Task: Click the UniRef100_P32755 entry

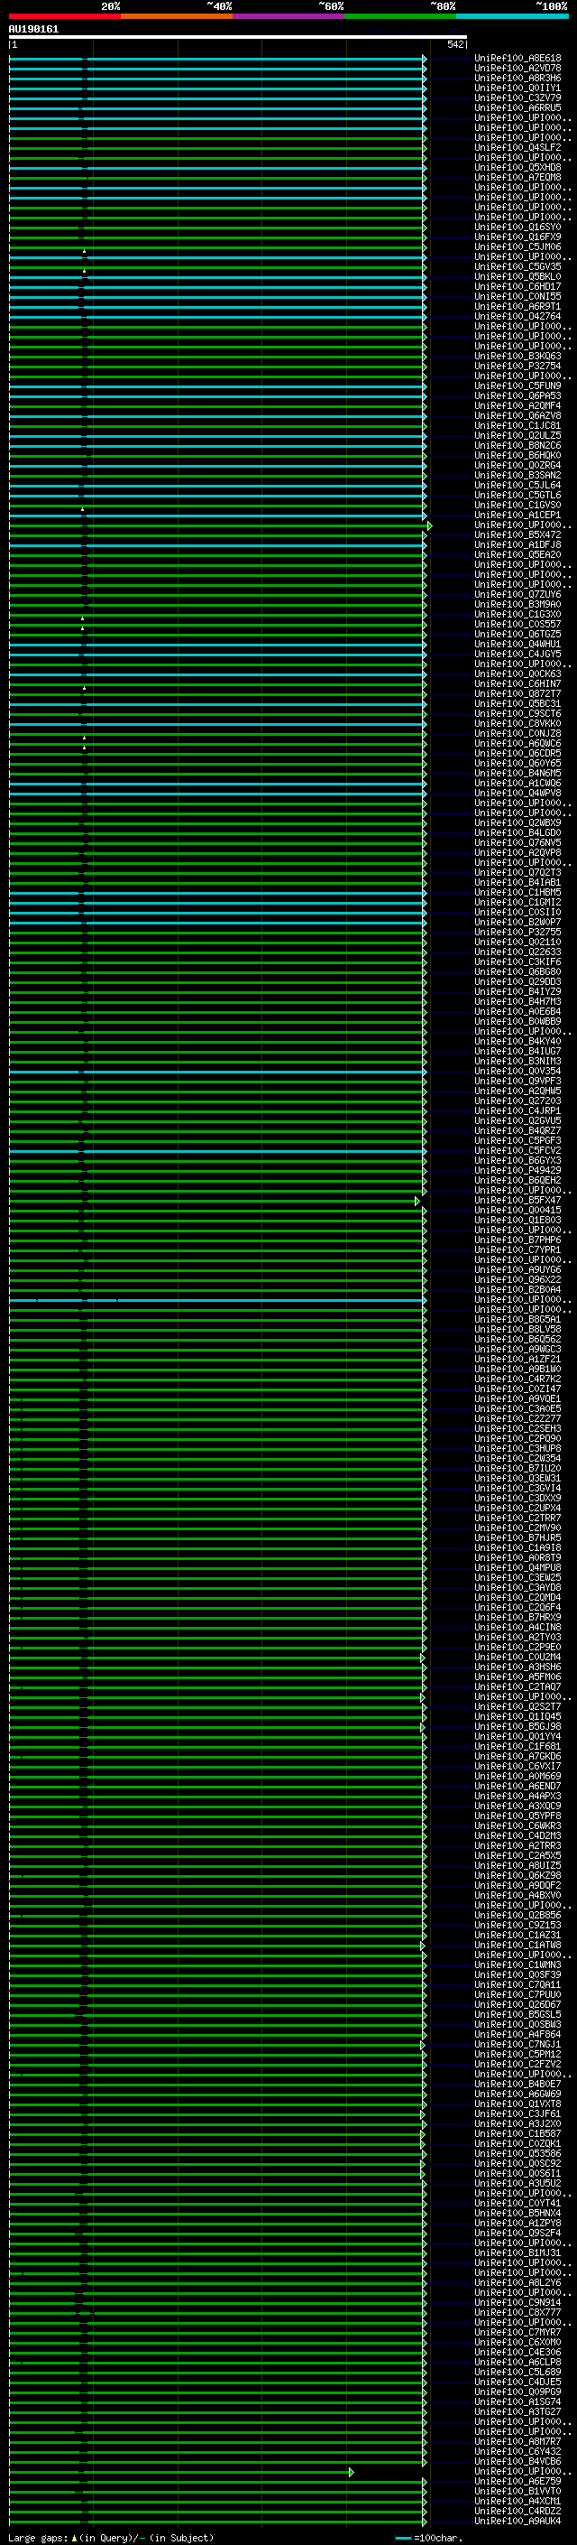Action: coord(517,932)
